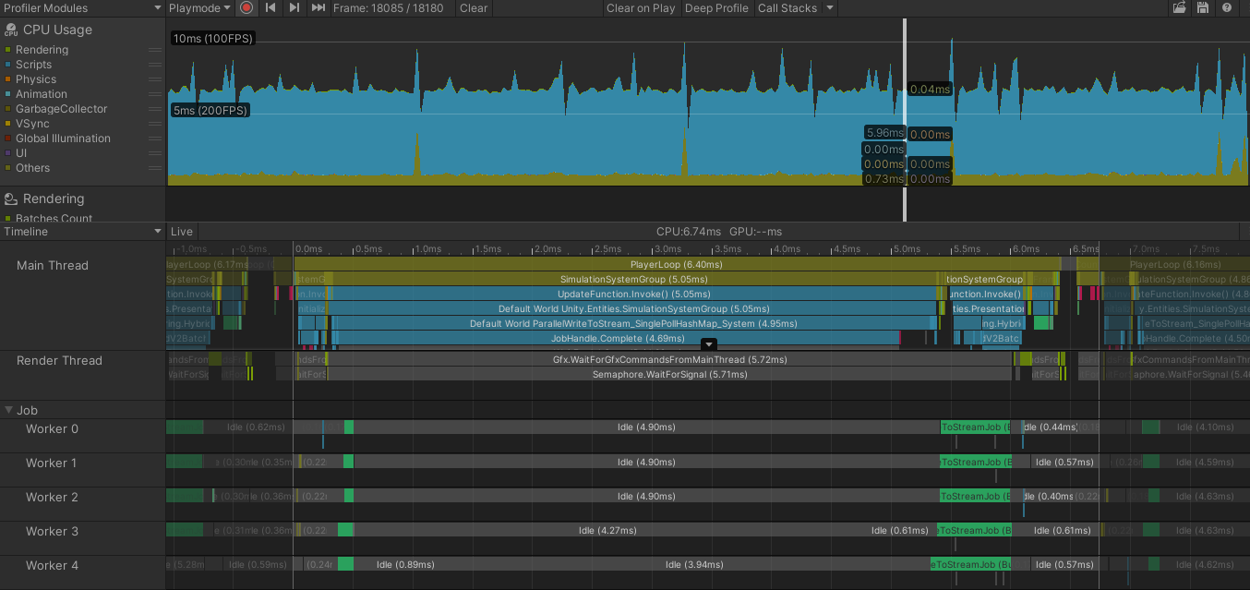
Task: Open the Call Stacks dropdown
Action: (795, 7)
